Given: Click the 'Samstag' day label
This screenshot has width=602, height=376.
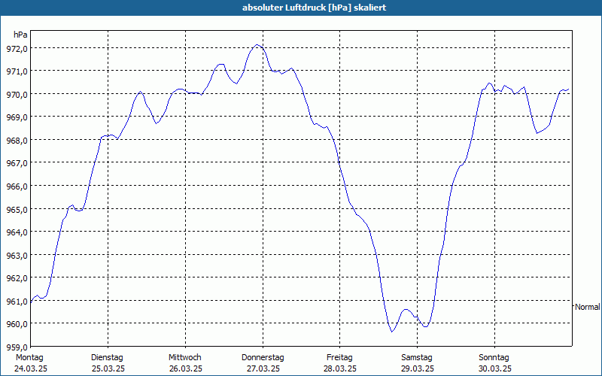Looking at the screenshot, I should (x=417, y=358).
